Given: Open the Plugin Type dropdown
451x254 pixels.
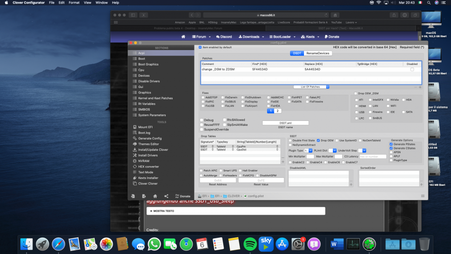Looking at the screenshot, I should (x=308, y=151).
